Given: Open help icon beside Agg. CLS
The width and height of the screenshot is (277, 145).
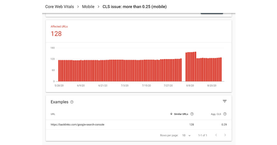Looking at the screenshot, I should [225, 114].
